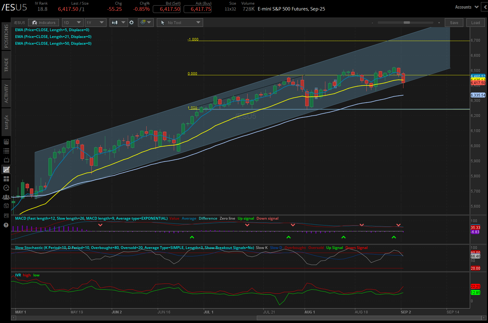Expand the crosshair mode dropdown arrow
488x323 pixels.
(149, 23)
